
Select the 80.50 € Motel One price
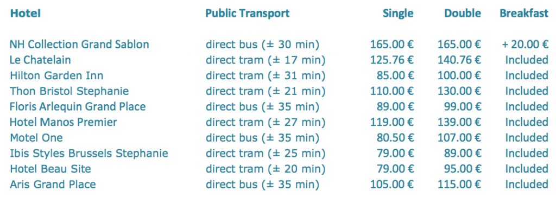pos(395,138)
